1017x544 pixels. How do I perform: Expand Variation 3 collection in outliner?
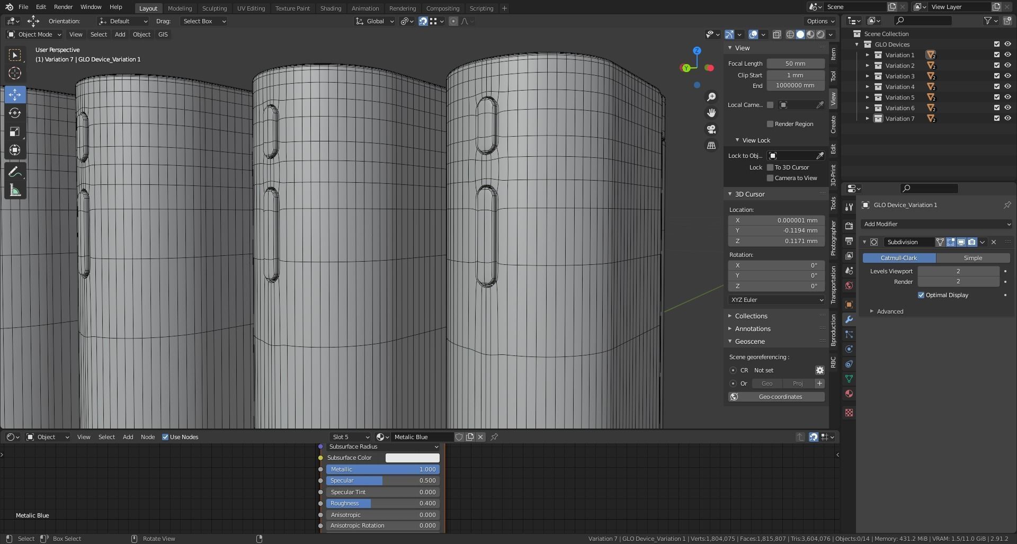868,76
